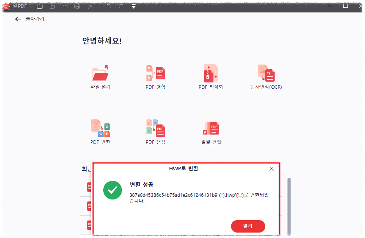Open the 알PDF application menu
Viewport: 365px width, 238px height.
15,6
